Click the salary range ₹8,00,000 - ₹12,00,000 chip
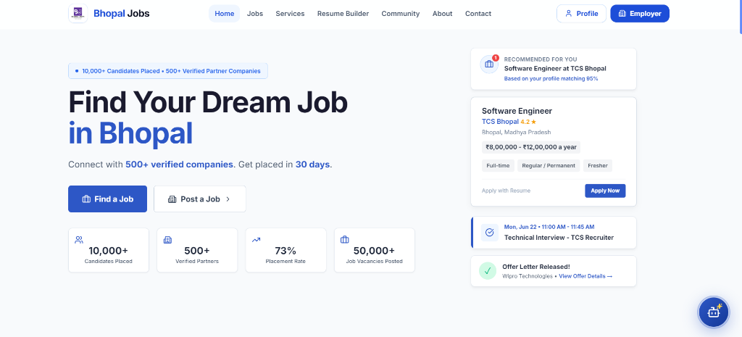This screenshot has height=337, width=742. [531, 147]
